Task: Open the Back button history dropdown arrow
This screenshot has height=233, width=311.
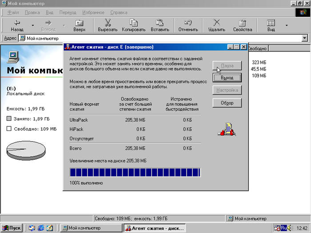Action: [x=32, y=26]
